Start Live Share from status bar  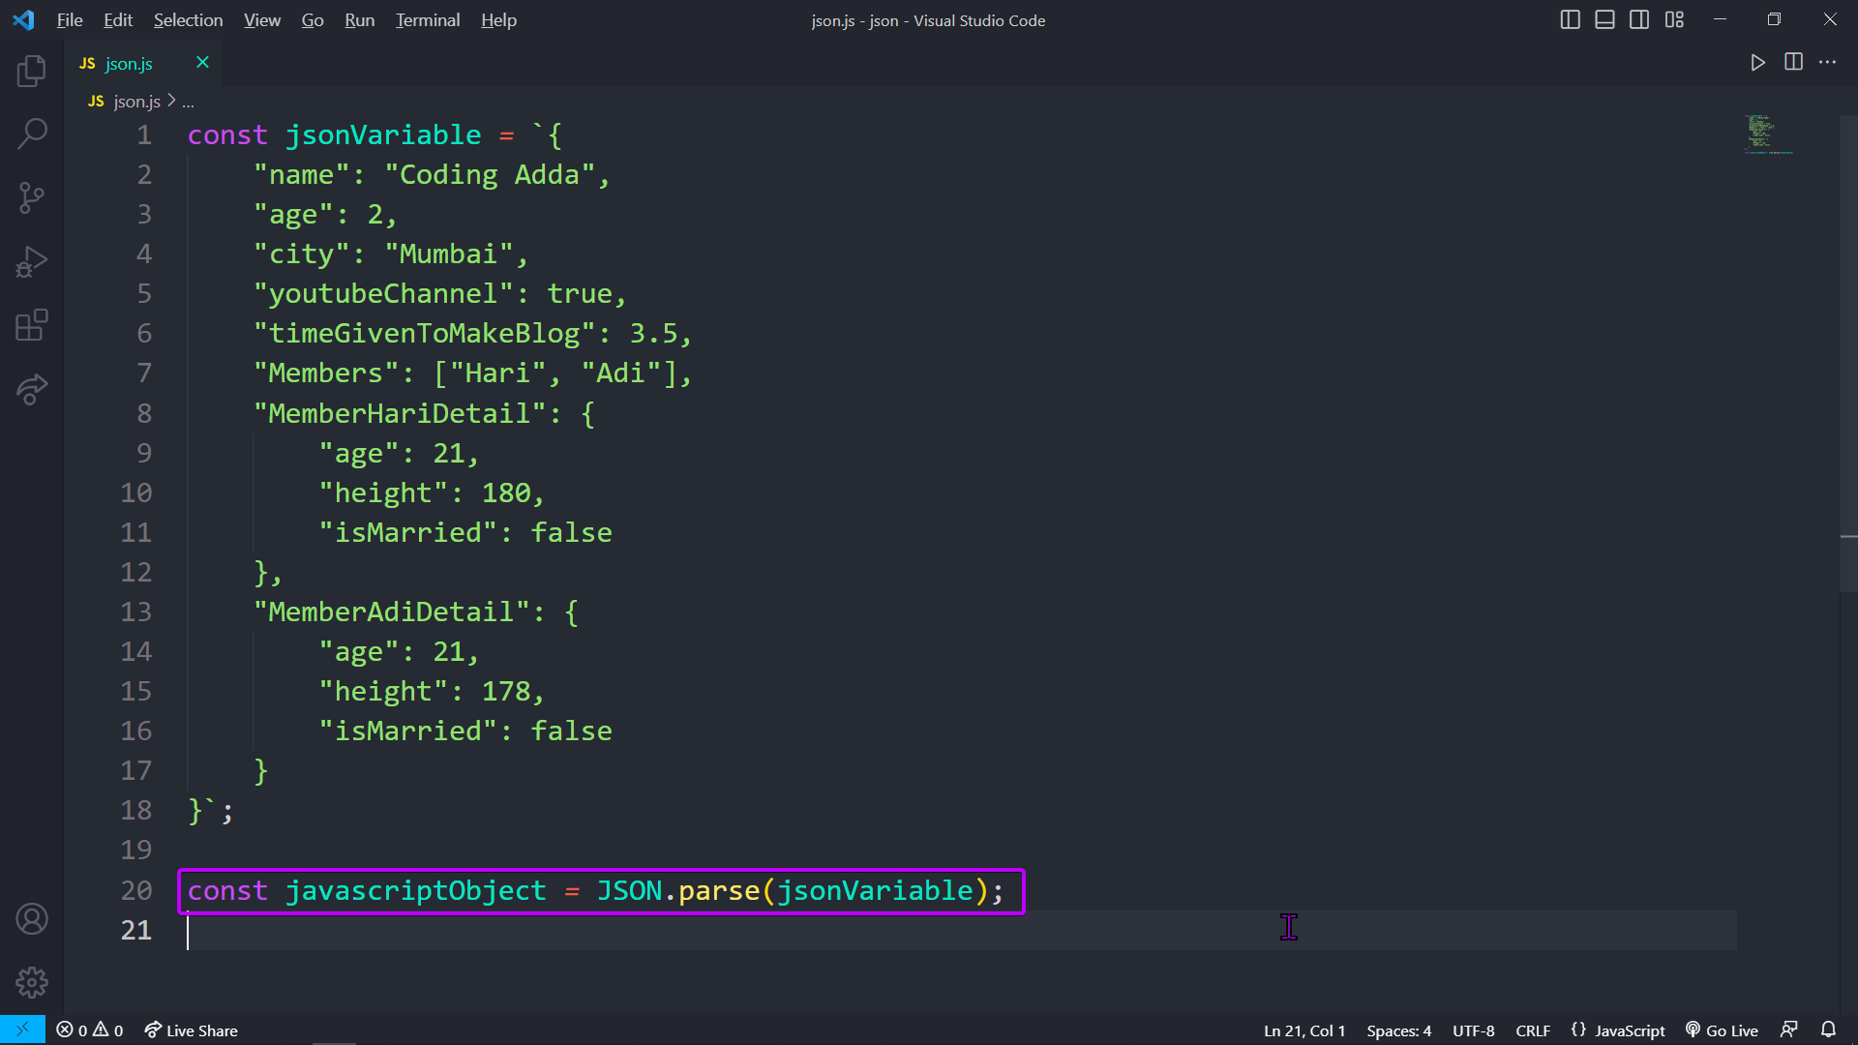click(191, 1030)
